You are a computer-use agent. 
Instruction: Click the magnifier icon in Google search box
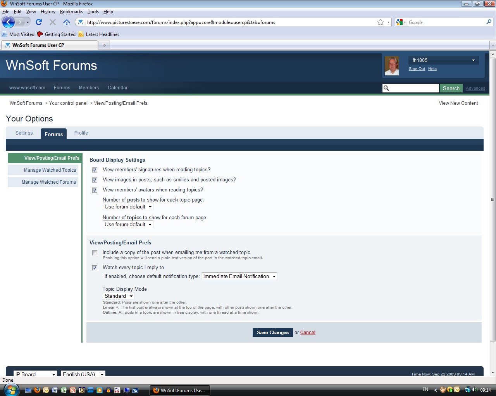pyautogui.click(x=489, y=22)
